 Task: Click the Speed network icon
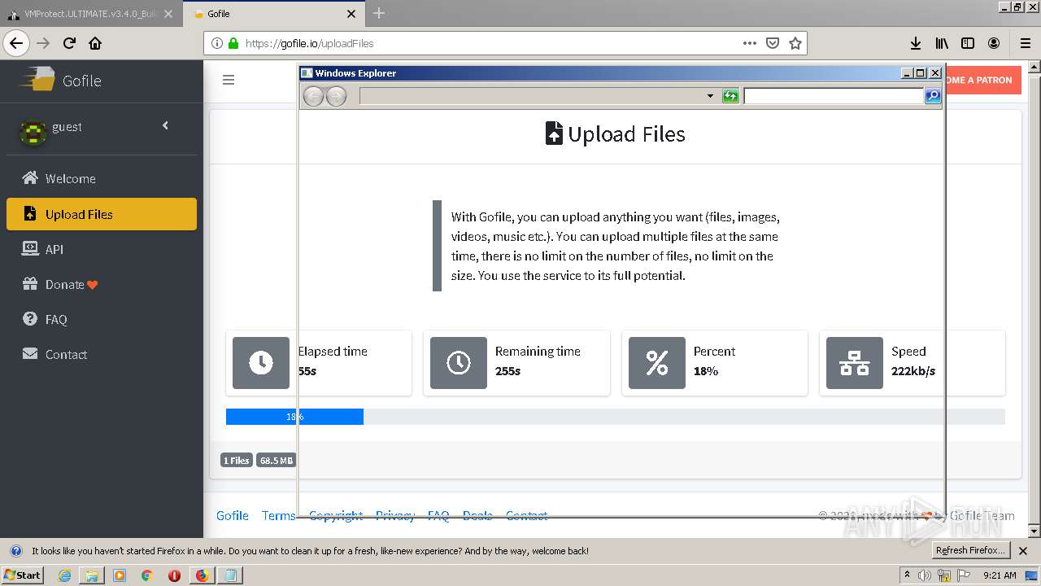tap(855, 363)
